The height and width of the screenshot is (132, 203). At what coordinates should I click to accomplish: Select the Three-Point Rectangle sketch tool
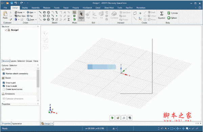pos(44,16)
